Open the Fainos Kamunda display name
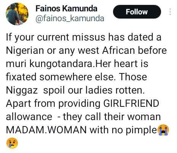This screenshot has width=177, height=153. tap(66, 9)
